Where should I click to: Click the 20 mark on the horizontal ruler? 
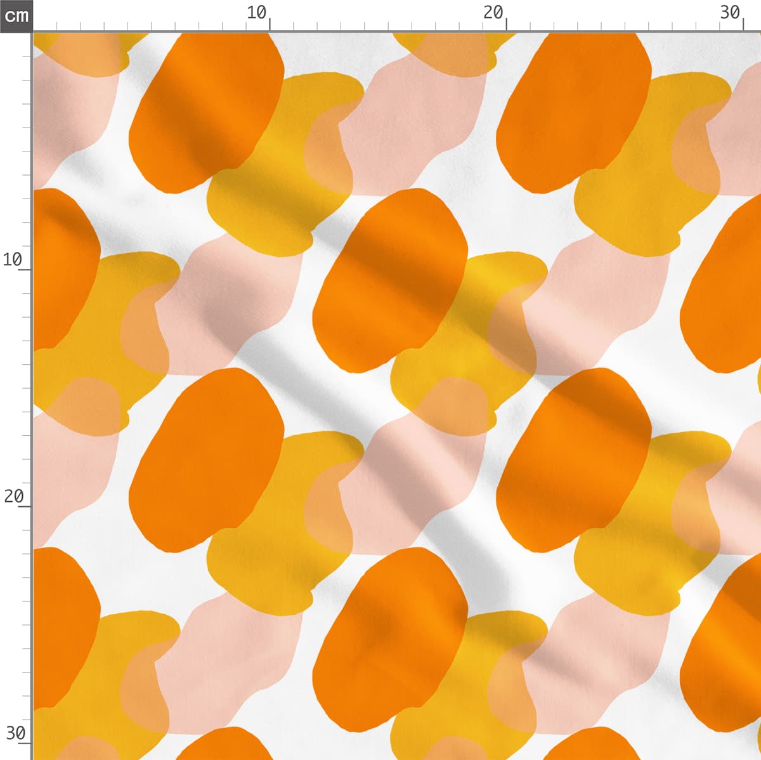(493, 13)
